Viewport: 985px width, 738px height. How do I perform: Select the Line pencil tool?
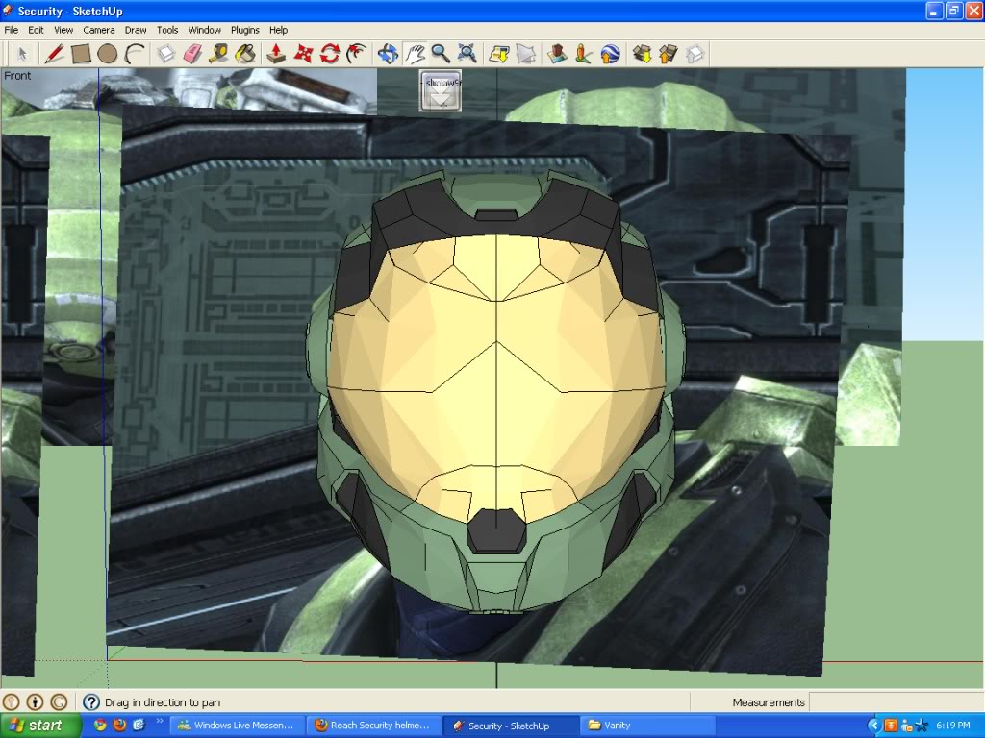pos(55,54)
